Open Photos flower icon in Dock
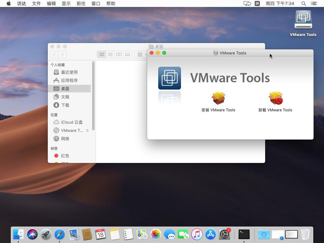Image resolution: width=324 pixels, height=243 pixels. point(156,234)
